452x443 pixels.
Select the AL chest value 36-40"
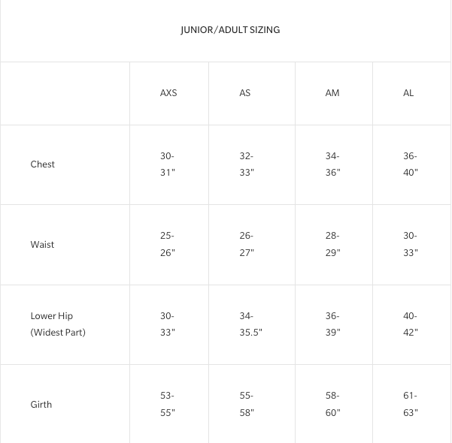410,164
